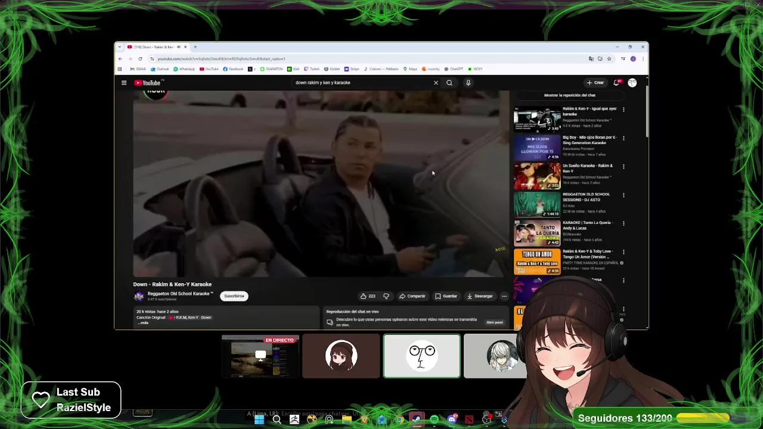763x429 pixels.
Task: Select the brown-haired girl avatar tile
Action: pos(341,356)
